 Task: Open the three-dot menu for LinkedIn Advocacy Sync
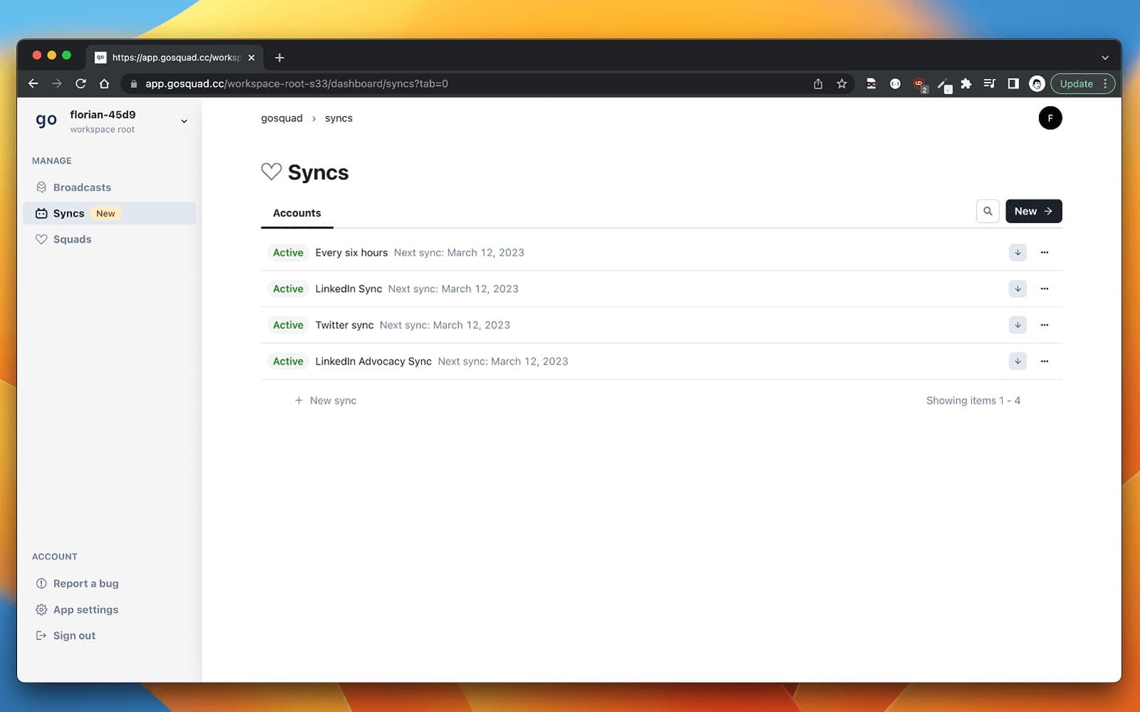pyautogui.click(x=1044, y=361)
